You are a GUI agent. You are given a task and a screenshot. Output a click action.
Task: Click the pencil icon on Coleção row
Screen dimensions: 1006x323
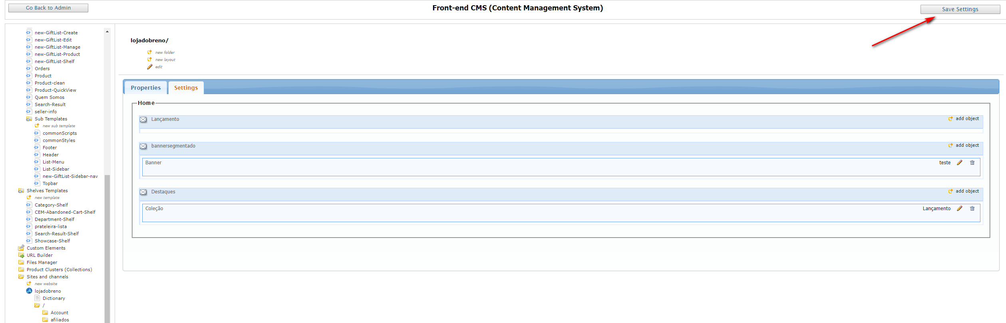coord(959,209)
